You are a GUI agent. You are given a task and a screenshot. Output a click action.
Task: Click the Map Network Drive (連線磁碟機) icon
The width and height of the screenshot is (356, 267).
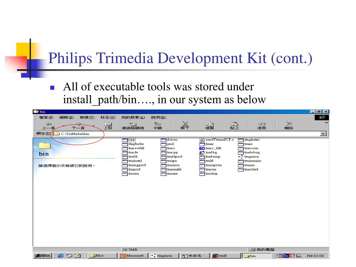pos(133,126)
